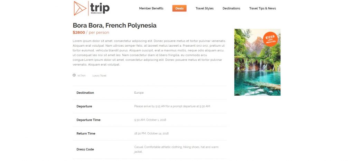The image size is (354, 161).
Task: Click the Departure arrival instructions text
Action: 172,106
